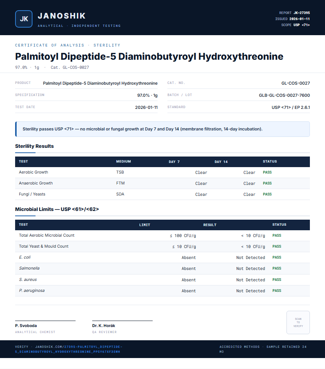Click the Aerobic Growth row label

(x=33, y=172)
